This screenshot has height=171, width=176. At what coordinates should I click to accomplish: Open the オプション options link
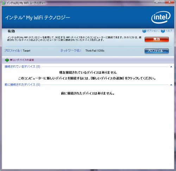click(153, 31)
